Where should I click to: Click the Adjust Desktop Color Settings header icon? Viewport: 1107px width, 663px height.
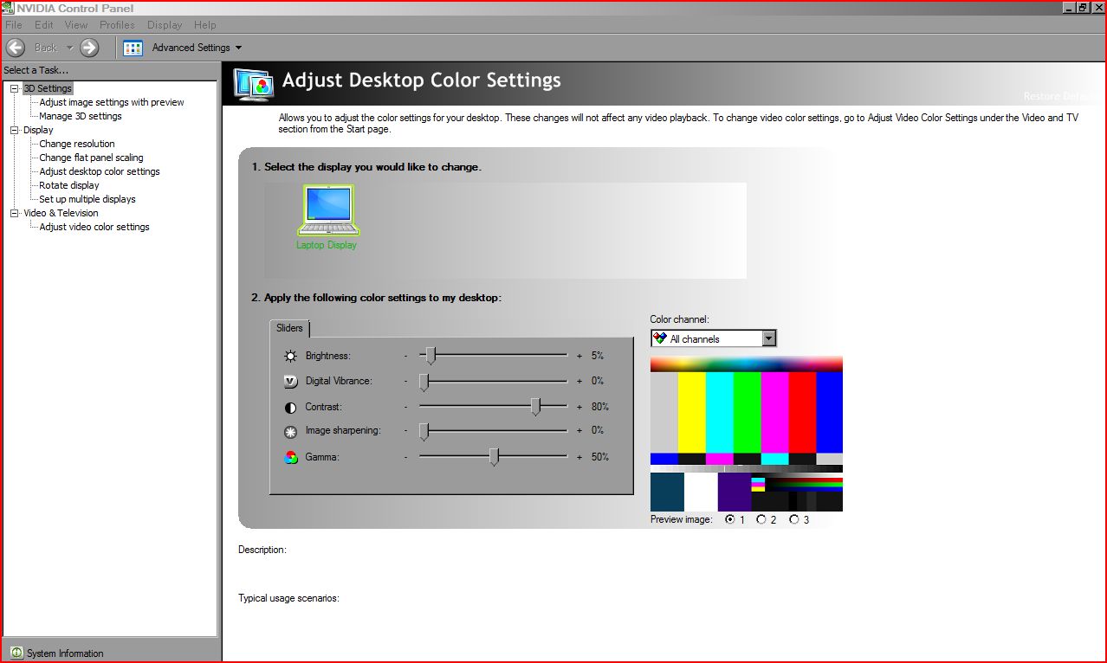point(255,83)
